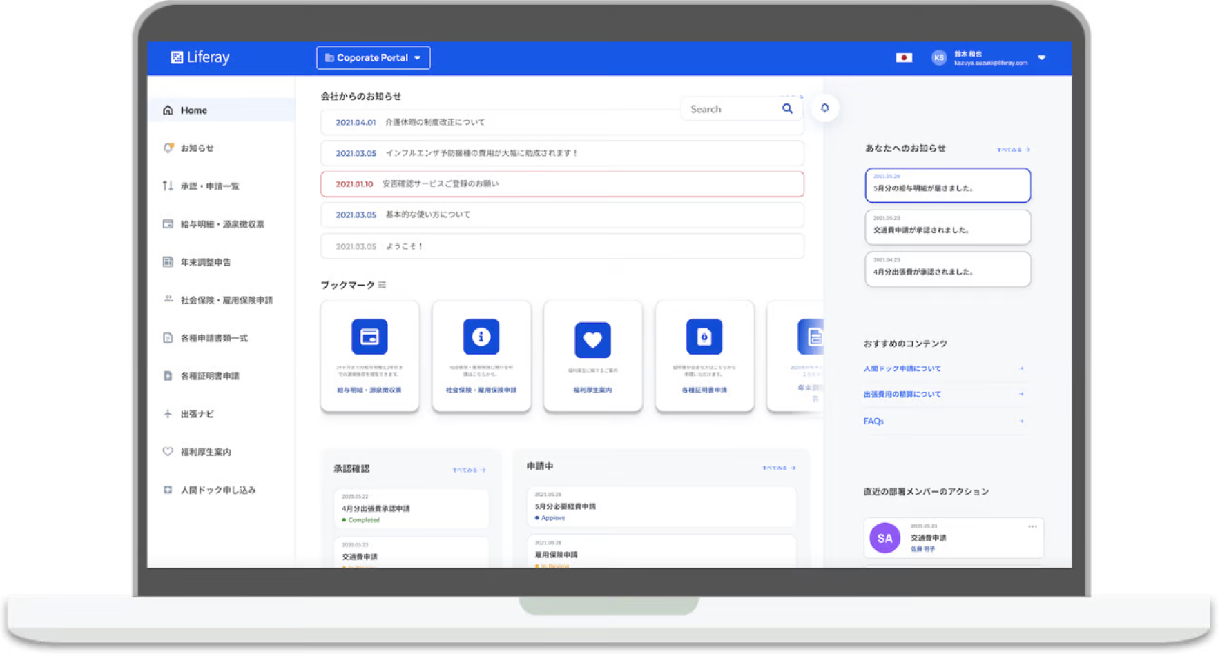Open the bookmark list menu next to ブックマーク
Viewport: 1218px width, 656px height.
[x=383, y=284]
